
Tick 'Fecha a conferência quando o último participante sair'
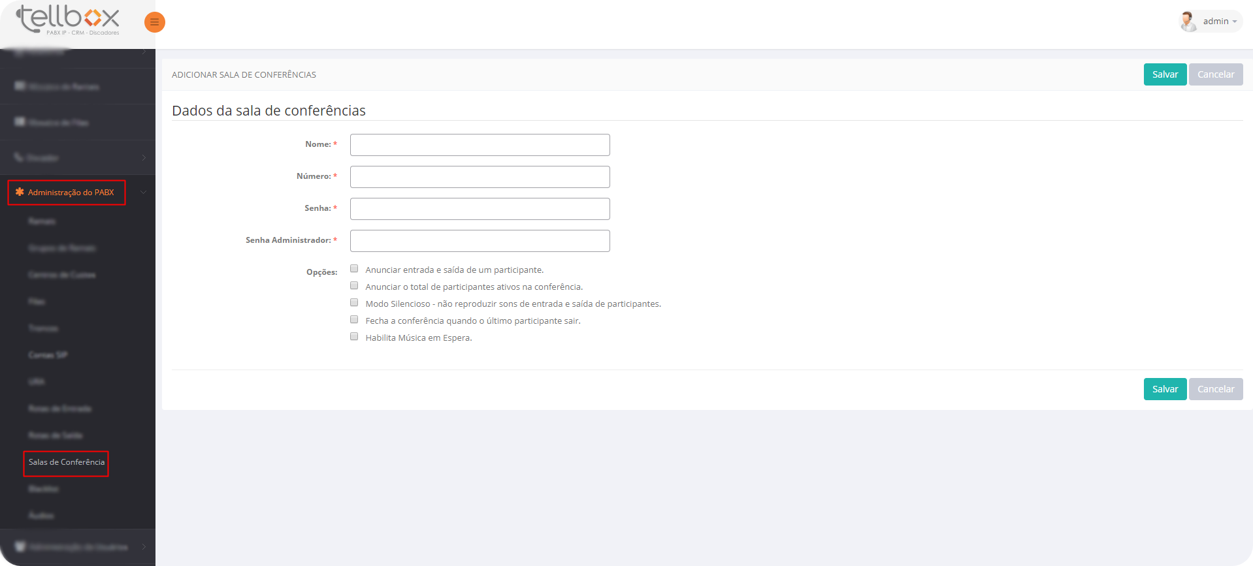pos(354,320)
